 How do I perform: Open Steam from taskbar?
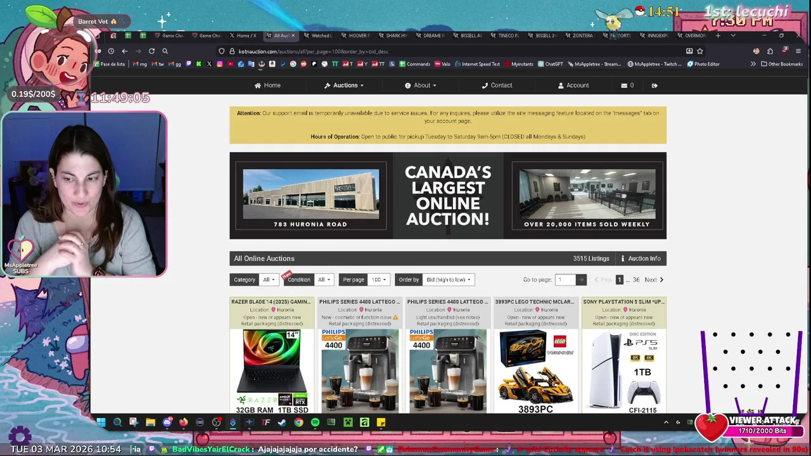(282, 422)
